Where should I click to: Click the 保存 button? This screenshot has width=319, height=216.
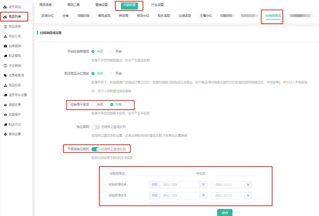pos(224,213)
